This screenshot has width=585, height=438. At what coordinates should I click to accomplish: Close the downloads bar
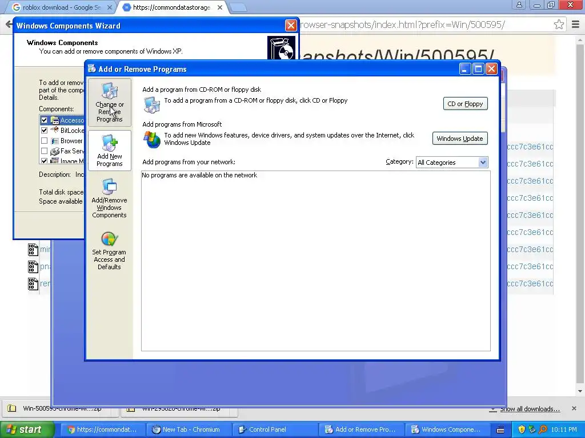pyautogui.click(x=574, y=408)
